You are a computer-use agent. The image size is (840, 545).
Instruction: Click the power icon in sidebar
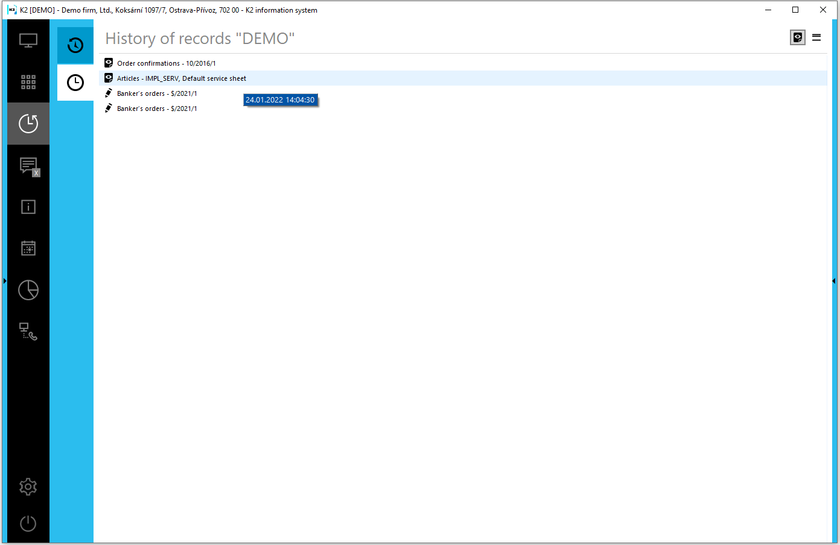pyautogui.click(x=28, y=523)
